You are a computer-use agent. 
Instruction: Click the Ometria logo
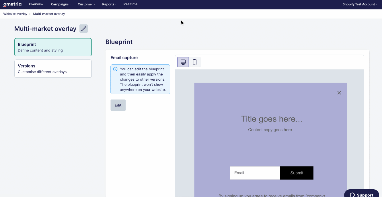point(12,4)
